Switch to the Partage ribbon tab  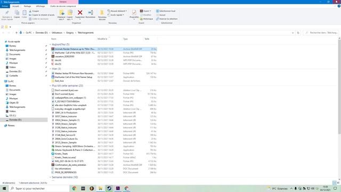27,6
